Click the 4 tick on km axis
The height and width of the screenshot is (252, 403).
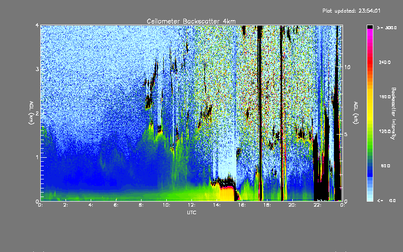pos(37,26)
